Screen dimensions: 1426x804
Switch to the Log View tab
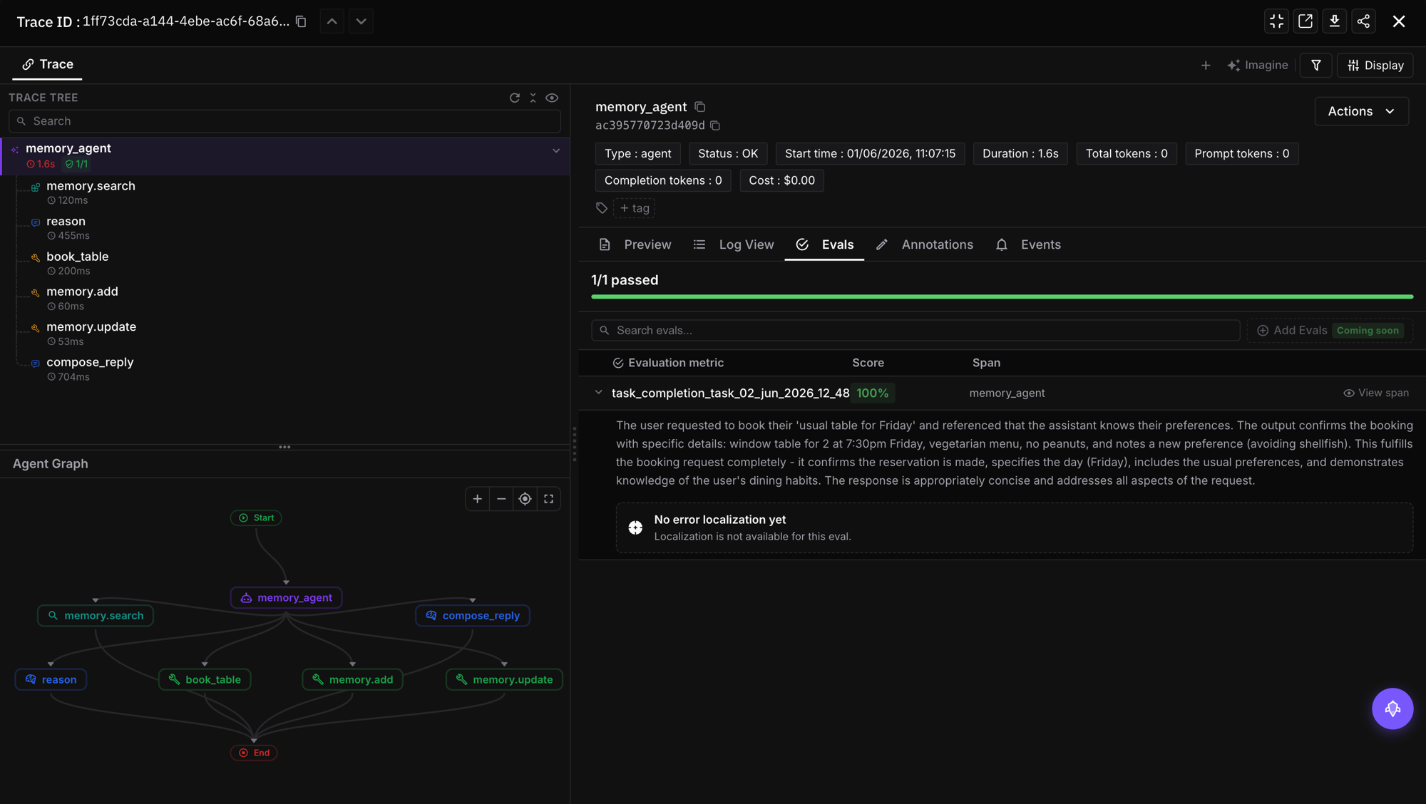734,244
